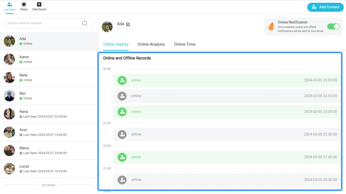Open the Status section icon

click(x=24, y=4)
